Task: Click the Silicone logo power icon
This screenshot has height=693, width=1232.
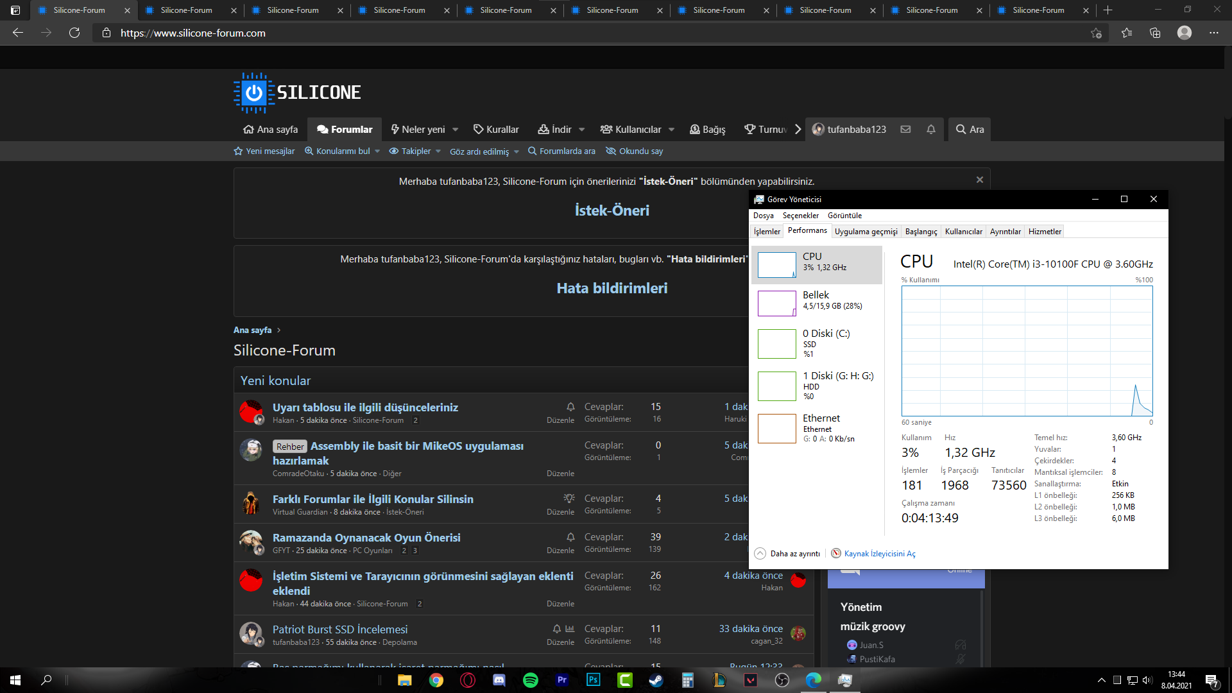Action: point(254,93)
